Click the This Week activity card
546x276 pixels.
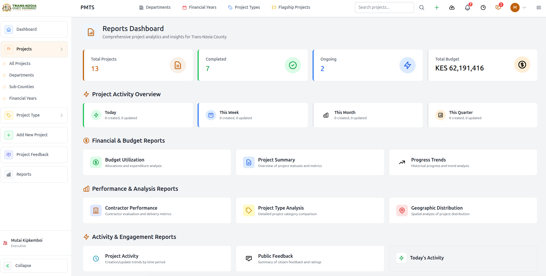[253, 115]
